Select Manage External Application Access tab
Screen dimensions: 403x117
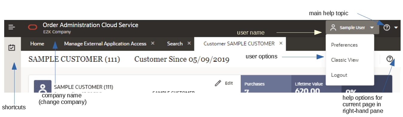coord(105,44)
